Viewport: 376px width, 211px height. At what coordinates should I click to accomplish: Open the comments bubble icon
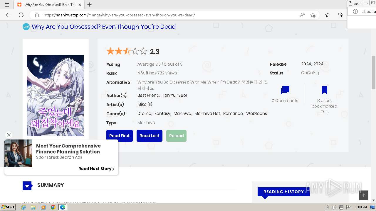(285, 90)
